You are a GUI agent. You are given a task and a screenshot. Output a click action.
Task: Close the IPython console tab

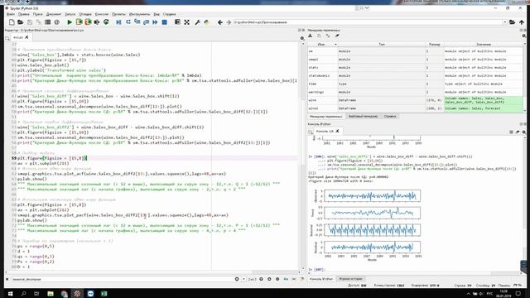point(337,131)
